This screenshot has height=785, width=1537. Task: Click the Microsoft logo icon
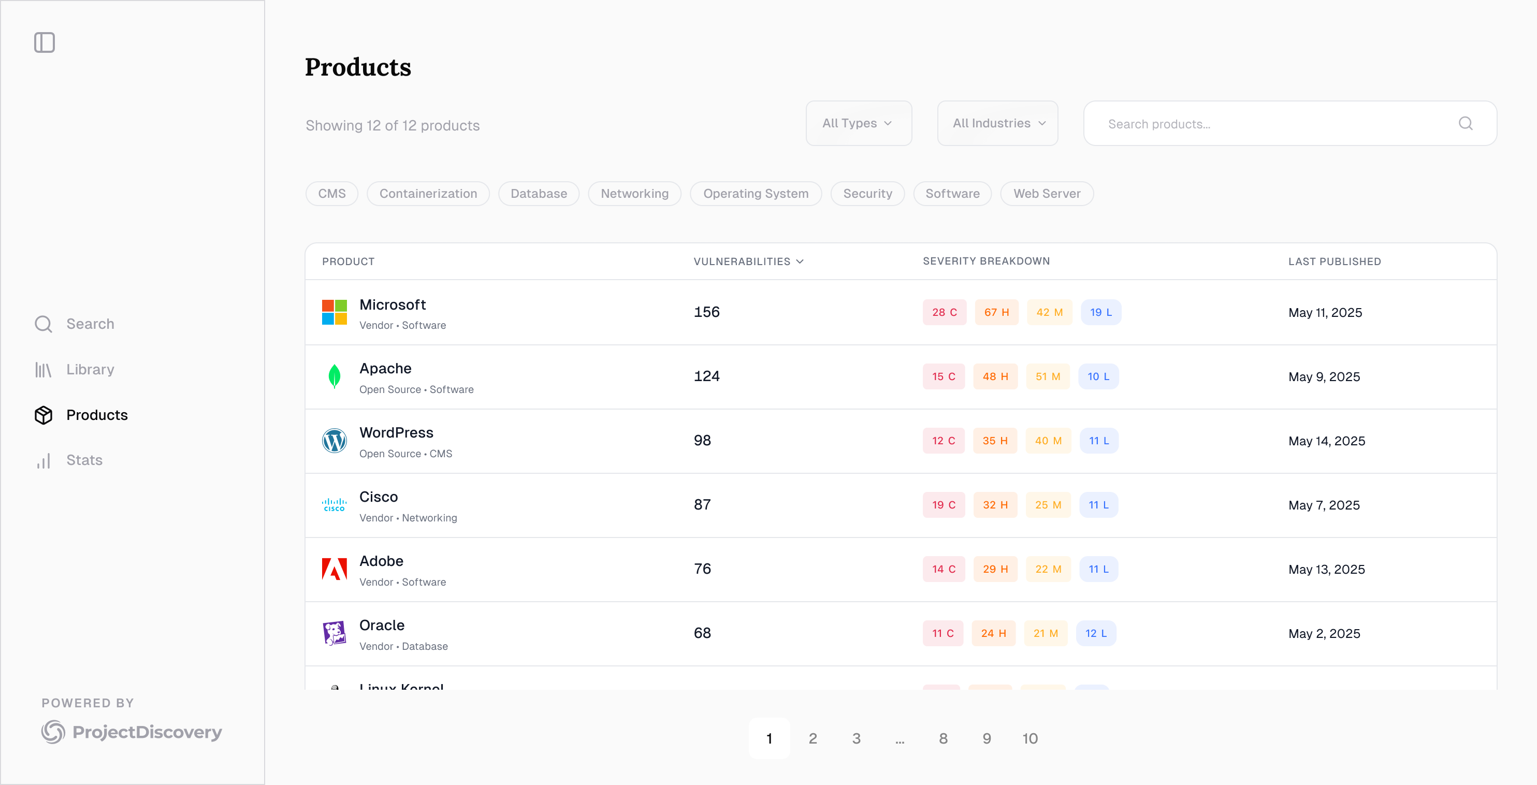(x=334, y=313)
